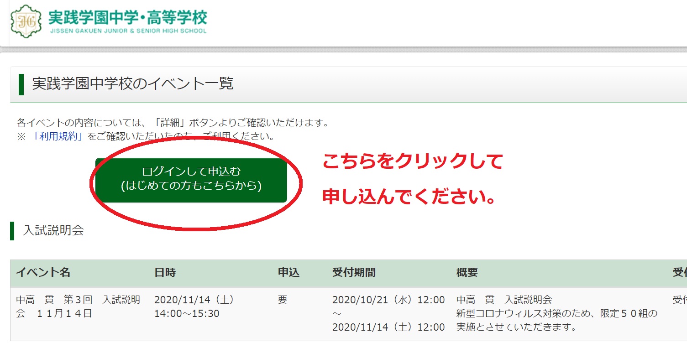The width and height of the screenshot is (687, 348).
Task: Click the JG school emblem icon
Action: pos(23,21)
